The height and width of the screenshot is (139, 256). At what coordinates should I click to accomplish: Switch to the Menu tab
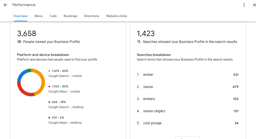click(38, 16)
